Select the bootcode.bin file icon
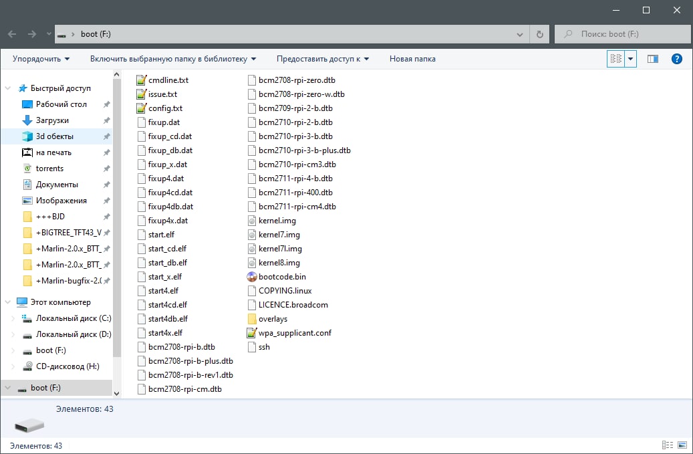Image resolution: width=693 pixels, height=454 pixels. click(252, 277)
